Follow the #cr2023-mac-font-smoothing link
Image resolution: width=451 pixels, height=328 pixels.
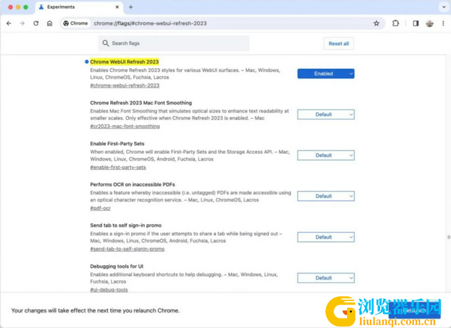coord(125,126)
